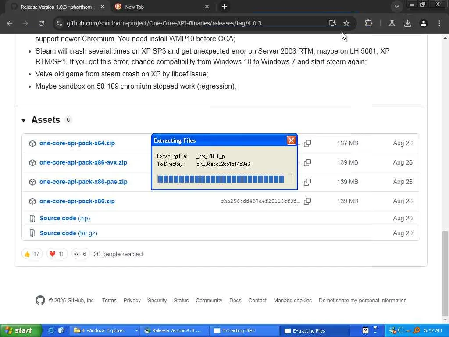Open the Community footer link
This screenshot has height=337, width=449.
(209, 300)
